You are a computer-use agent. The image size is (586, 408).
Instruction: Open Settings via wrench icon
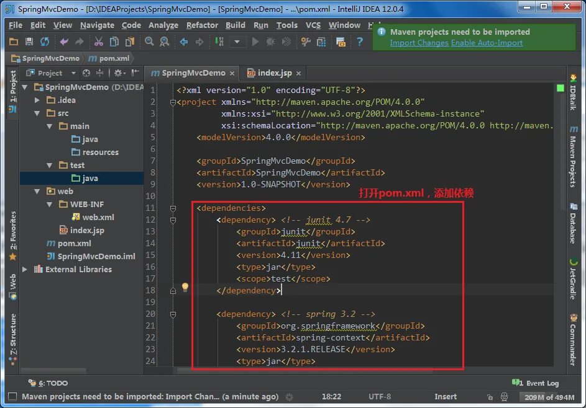[x=306, y=42]
